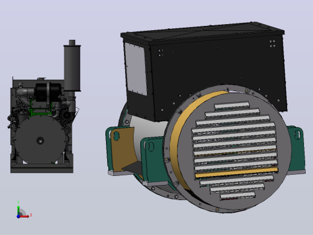Click the black air filter on engine

(x=48, y=93)
